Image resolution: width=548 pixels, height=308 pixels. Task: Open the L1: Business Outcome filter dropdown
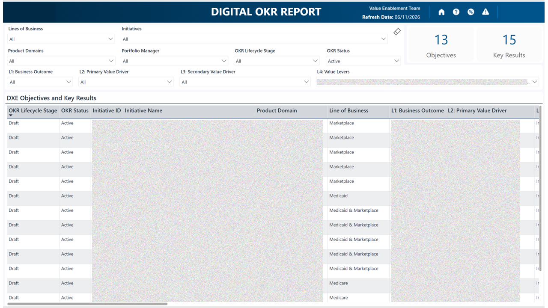point(40,82)
